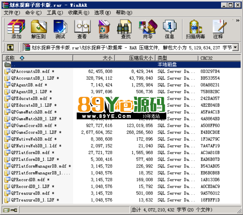Open the 命令(C) menu
This screenshot has height=215, width=243.
tap(33, 13)
